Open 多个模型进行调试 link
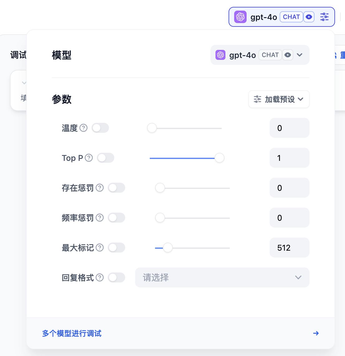This screenshot has width=345, height=356. pyautogui.click(x=72, y=333)
